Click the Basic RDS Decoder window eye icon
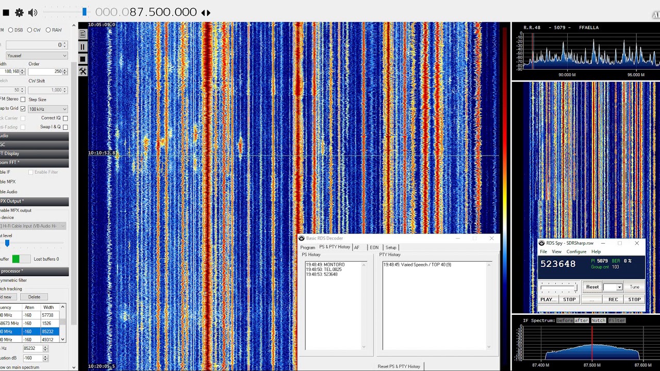This screenshot has width=660, height=371. click(x=302, y=238)
